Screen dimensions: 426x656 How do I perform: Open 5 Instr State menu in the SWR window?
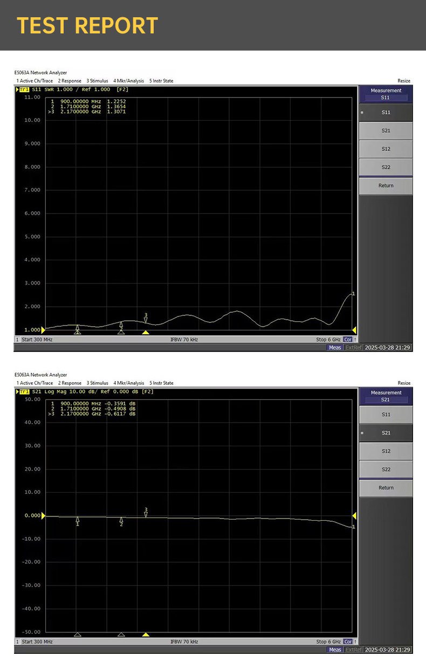161,81
